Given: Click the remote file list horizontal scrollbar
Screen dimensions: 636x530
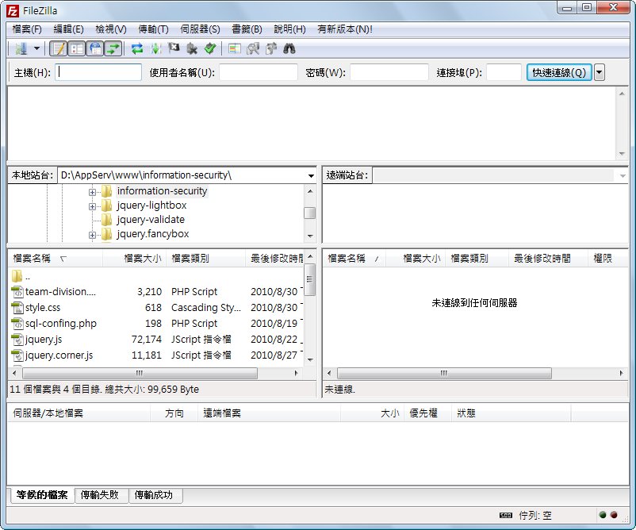Looking at the screenshot, I should pos(444,373).
